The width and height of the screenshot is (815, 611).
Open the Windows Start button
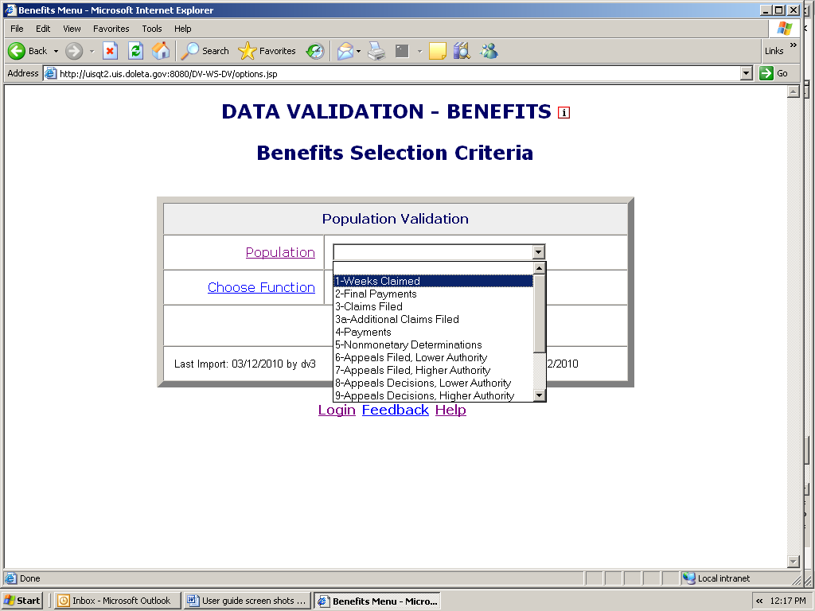coord(21,601)
